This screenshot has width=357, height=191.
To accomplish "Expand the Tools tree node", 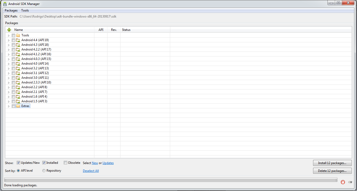I will 9,36.
